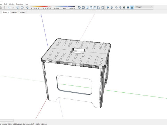
Task: Open the Model Info dialog icon
Action: point(22,8)
